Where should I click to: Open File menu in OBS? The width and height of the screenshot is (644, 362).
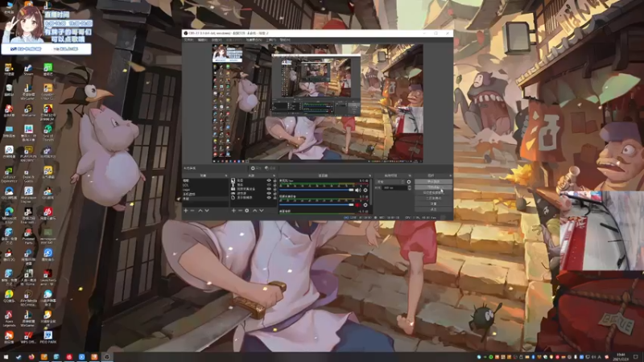point(188,39)
